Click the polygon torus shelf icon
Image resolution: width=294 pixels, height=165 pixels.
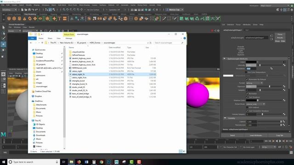(30, 18)
